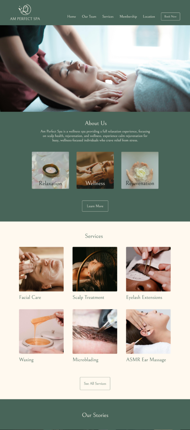The image size is (190, 430).
Task: Click the See All Services button
Action: pos(95,383)
